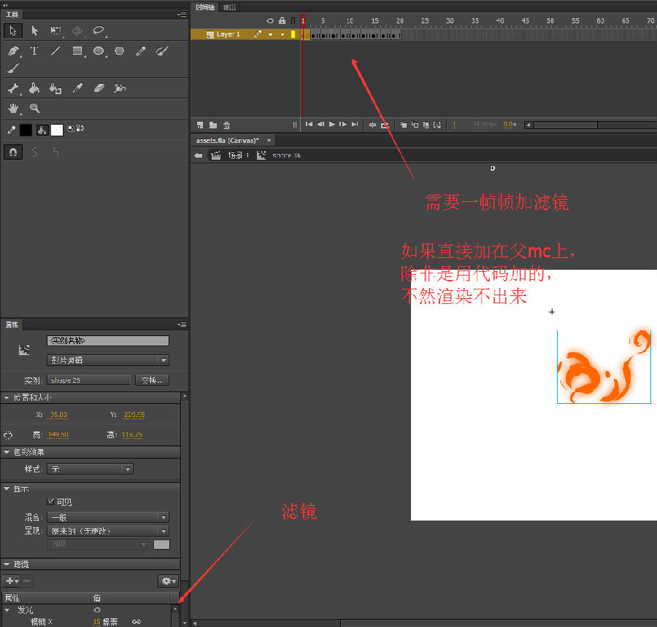Click the delete layer trash icon
The height and width of the screenshot is (627, 657).
(226, 125)
